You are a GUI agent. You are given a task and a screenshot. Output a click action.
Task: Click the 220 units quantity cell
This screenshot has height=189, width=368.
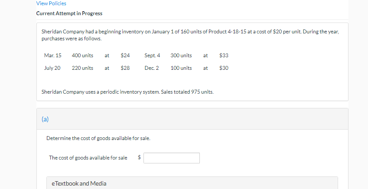coord(82,68)
